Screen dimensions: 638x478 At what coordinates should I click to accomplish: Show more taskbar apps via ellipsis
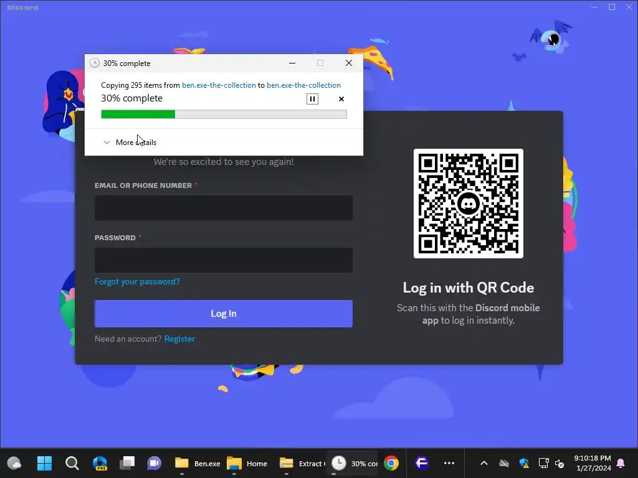point(449,463)
